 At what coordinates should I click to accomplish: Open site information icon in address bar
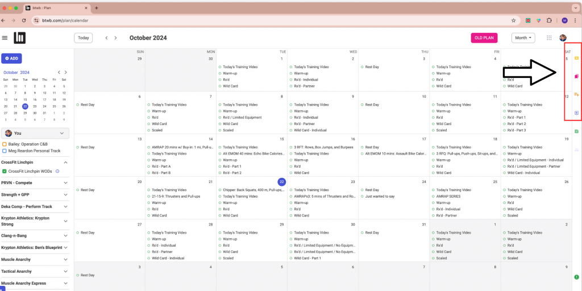[x=36, y=20]
